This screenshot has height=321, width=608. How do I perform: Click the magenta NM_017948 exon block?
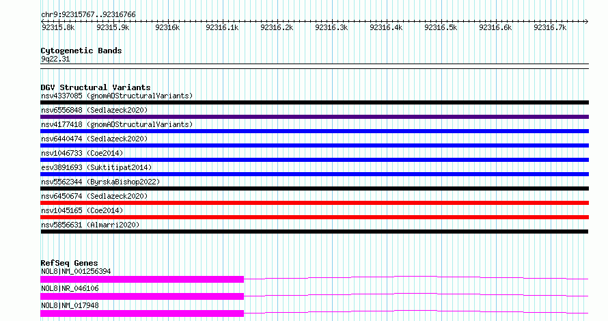coord(142,313)
